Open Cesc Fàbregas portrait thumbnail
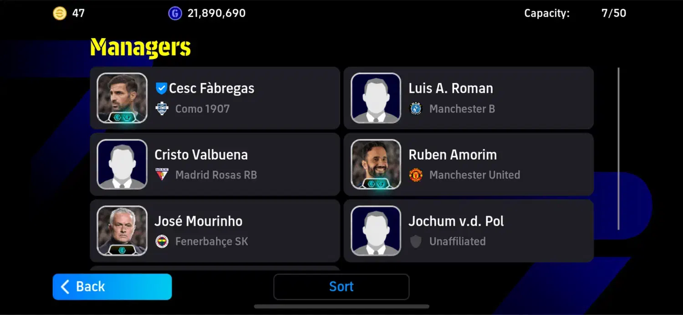Screen dimensions: 683x315 coord(122,98)
